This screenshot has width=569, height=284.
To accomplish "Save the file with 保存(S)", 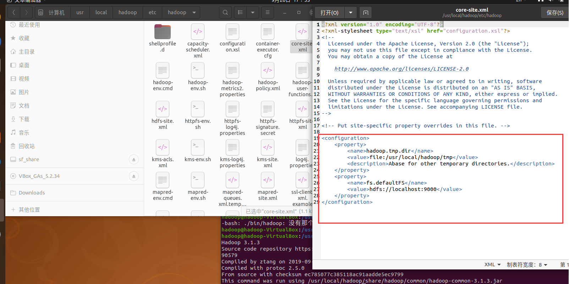I will [555, 13].
